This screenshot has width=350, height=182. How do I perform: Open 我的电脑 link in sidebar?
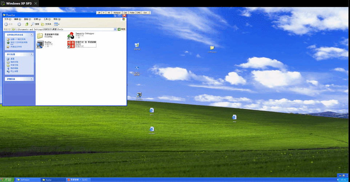14,68
